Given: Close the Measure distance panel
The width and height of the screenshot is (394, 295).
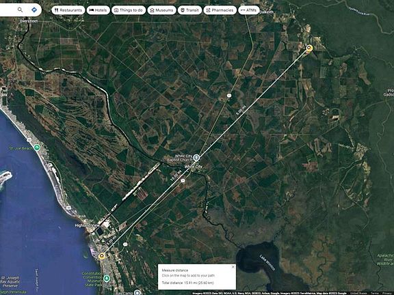Looking at the screenshot, I should click(x=233, y=267).
